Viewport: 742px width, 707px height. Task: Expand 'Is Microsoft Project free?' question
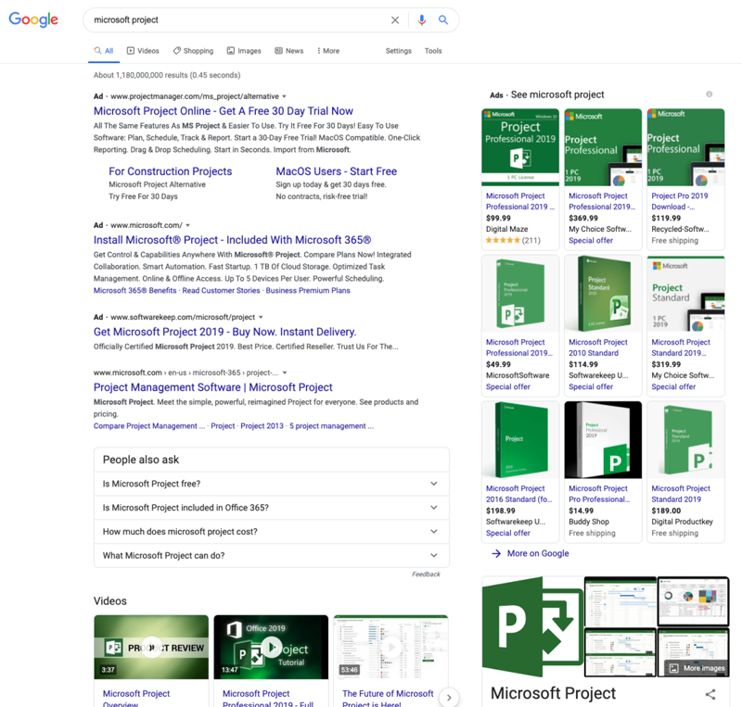coord(271,484)
